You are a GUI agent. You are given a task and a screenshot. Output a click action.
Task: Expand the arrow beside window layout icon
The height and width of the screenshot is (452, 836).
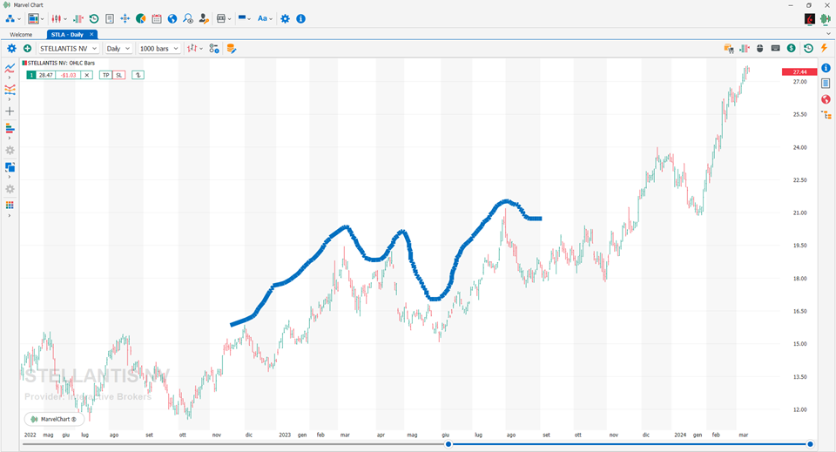229,19
